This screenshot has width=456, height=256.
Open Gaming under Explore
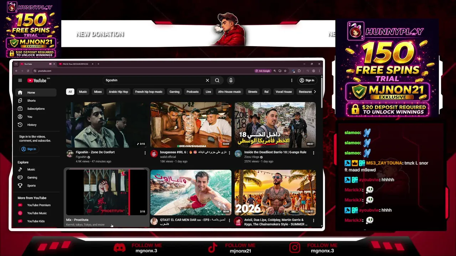[x=36, y=177]
